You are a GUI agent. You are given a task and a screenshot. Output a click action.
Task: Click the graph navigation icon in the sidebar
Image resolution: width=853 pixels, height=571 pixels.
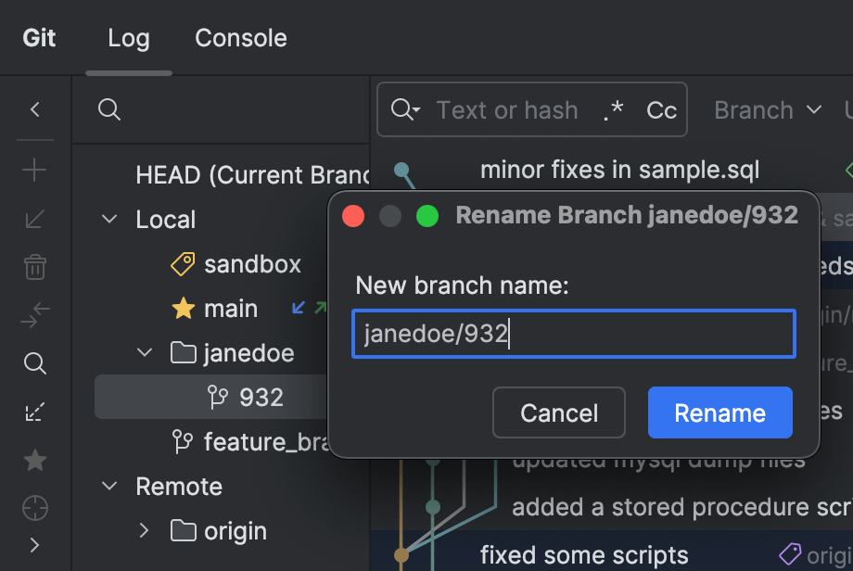pyautogui.click(x=34, y=412)
